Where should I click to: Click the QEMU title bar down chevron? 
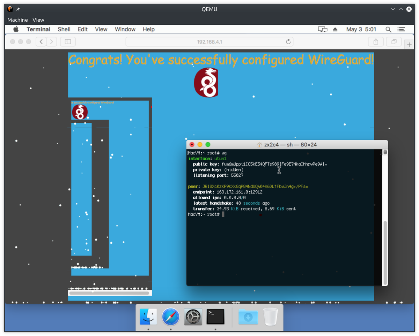click(393, 9)
